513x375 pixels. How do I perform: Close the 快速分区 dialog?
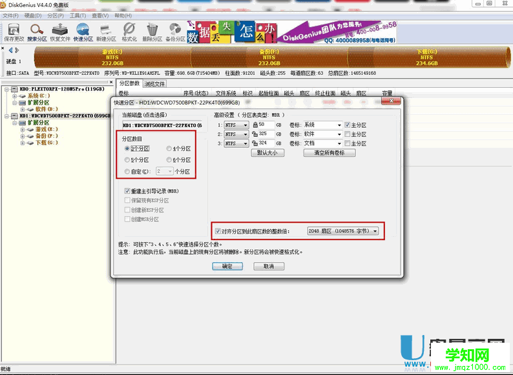coord(392,101)
